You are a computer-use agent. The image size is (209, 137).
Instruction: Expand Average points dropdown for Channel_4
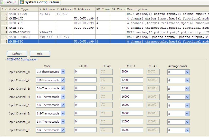point(187,97)
